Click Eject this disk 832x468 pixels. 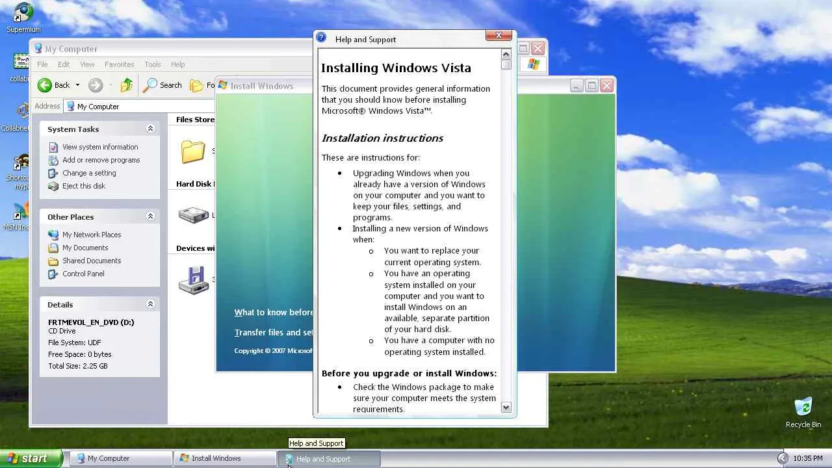(x=84, y=186)
